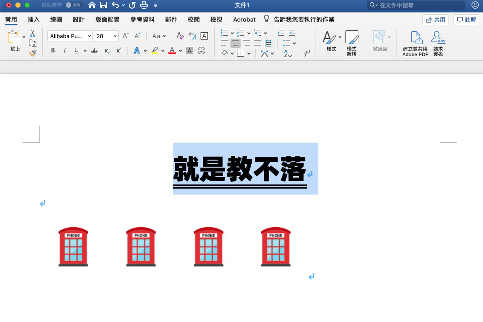Toggle italic formatting

tap(64, 50)
